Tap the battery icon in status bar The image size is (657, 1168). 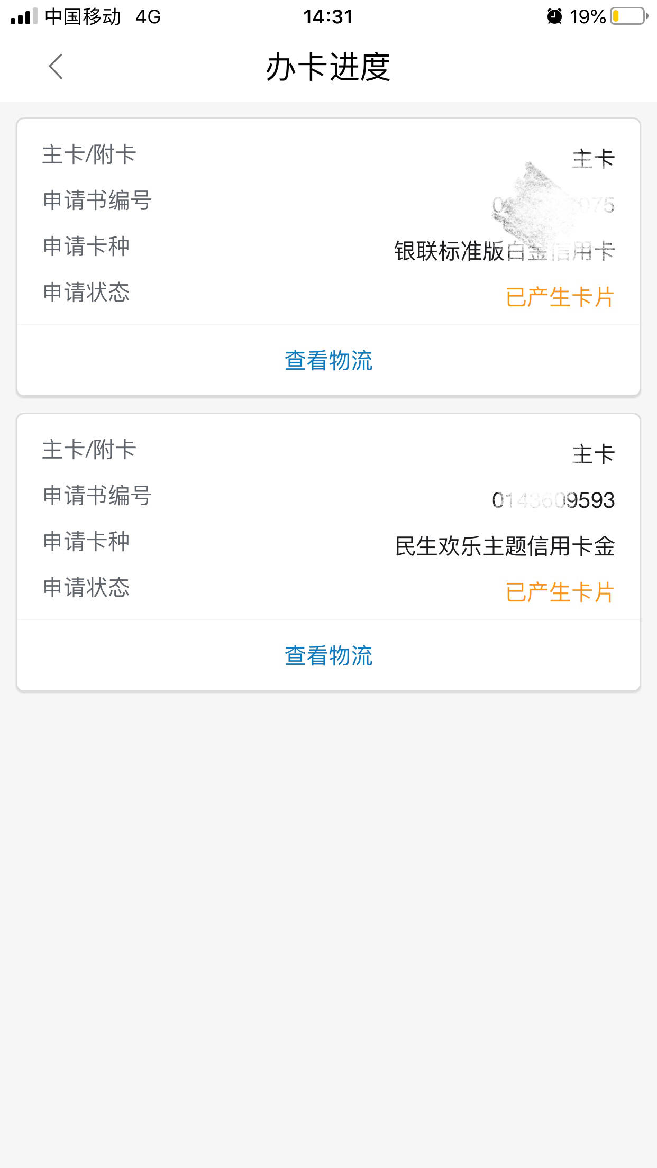tap(629, 17)
